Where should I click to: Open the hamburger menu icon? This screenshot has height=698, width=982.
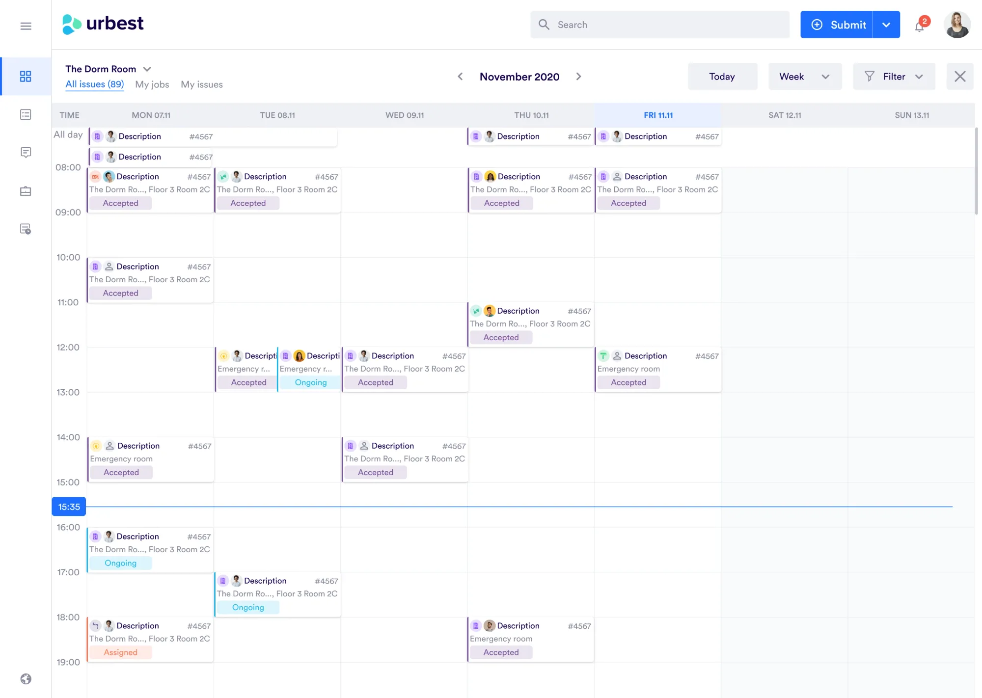(26, 26)
